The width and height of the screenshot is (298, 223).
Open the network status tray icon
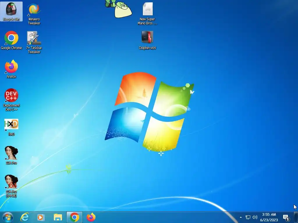point(248,217)
